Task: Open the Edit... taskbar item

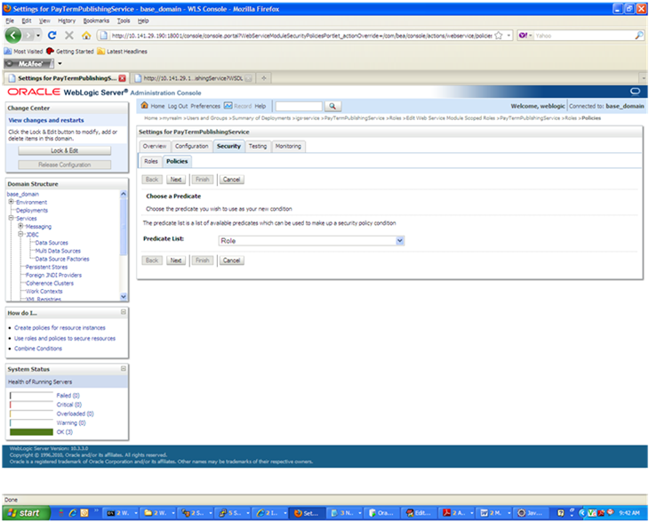Action: [420, 513]
